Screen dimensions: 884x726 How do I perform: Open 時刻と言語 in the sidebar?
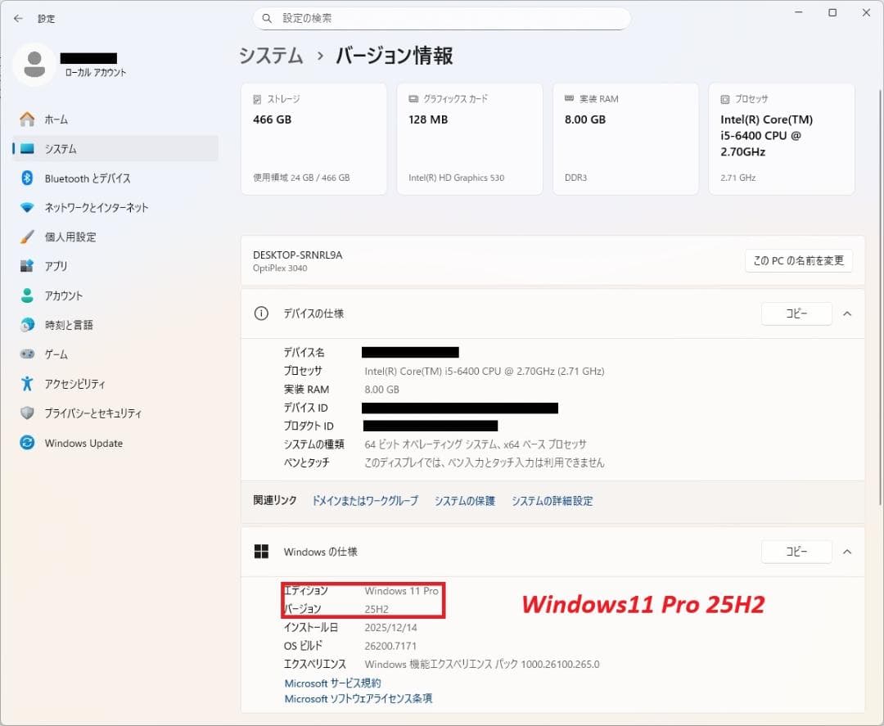click(115, 325)
